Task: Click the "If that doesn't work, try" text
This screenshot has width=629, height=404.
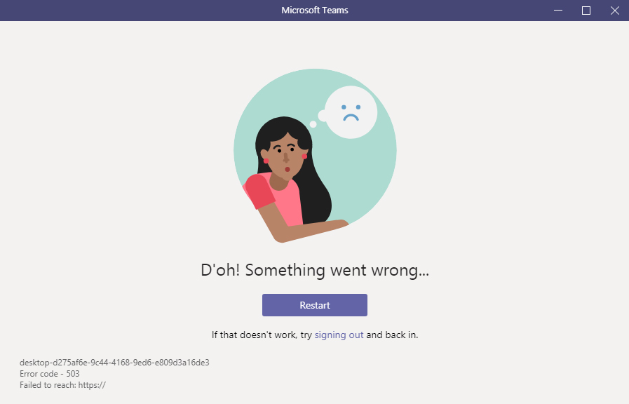Action: click(262, 335)
